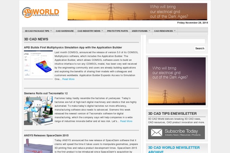Click the Search button
230x153 pixels.
[200, 49]
